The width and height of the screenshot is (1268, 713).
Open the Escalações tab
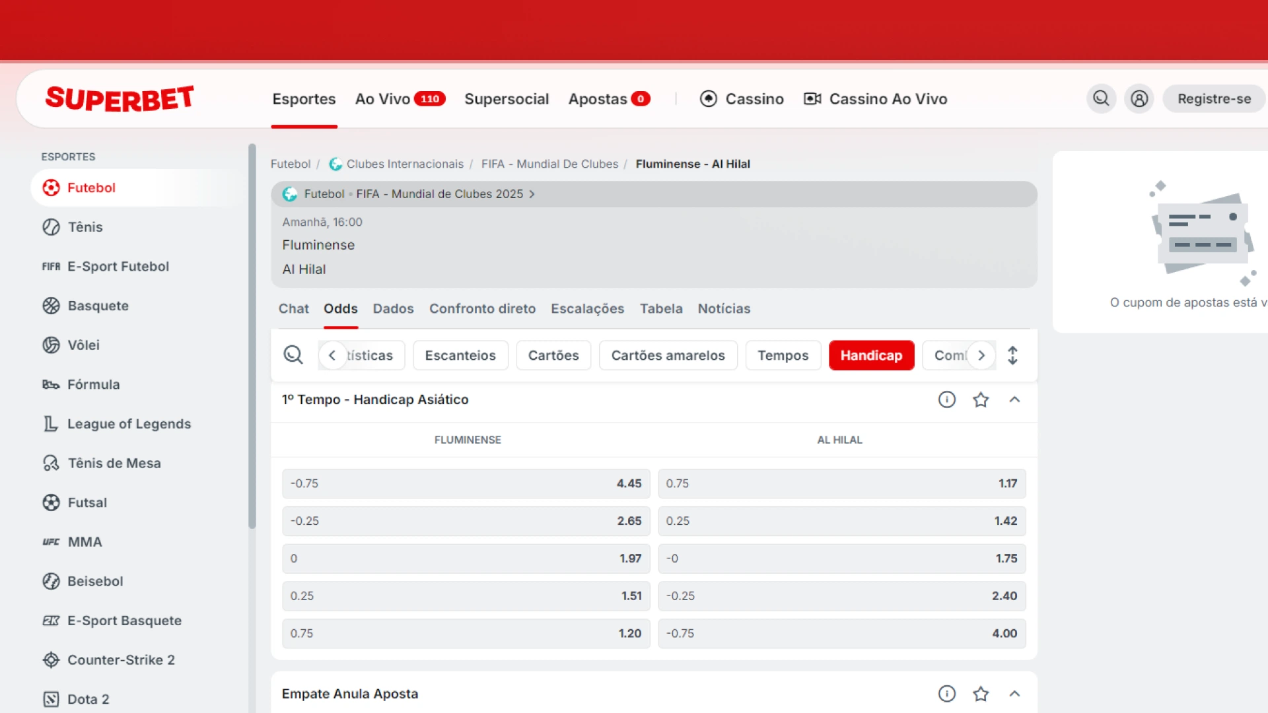click(587, 308)
